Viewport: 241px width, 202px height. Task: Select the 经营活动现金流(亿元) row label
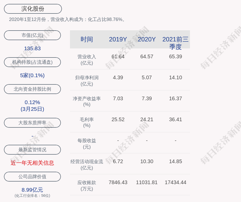(x=87, y=164)
